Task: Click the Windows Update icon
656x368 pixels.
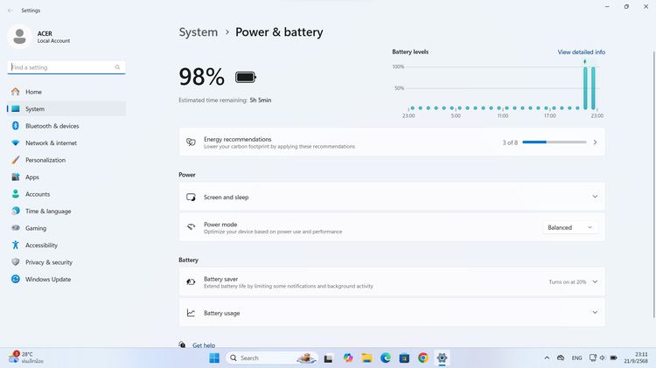Action: tap(16, 280)
